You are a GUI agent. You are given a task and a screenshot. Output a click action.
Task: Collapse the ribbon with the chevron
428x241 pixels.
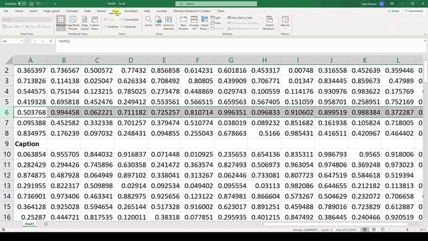[425, 34]
